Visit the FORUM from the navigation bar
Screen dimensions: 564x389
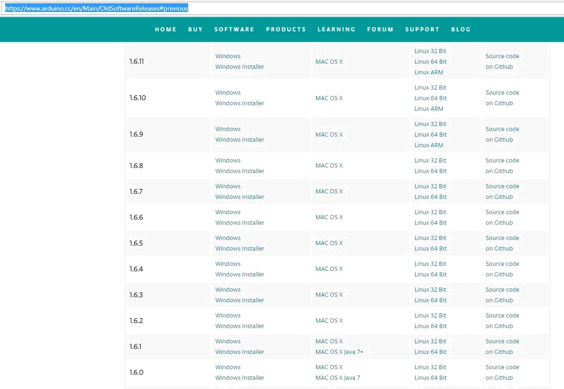pos(380,29)
